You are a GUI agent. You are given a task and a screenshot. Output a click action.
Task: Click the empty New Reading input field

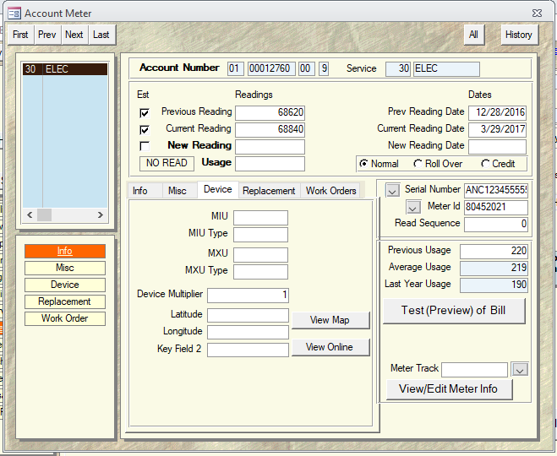tap(270, 146)
